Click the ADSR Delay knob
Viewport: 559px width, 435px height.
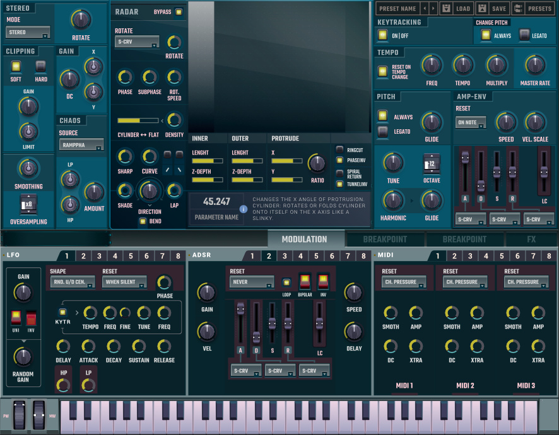coord(354,332)
